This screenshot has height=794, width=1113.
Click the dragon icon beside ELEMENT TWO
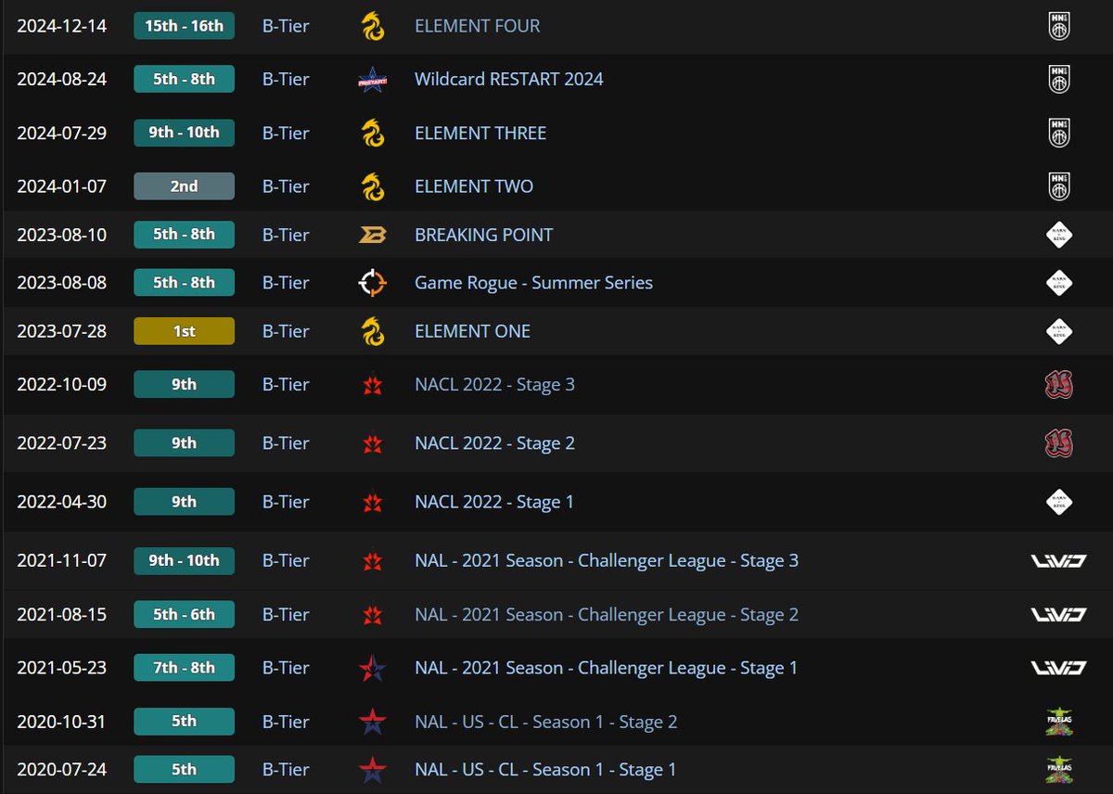(x=373, y=186)
